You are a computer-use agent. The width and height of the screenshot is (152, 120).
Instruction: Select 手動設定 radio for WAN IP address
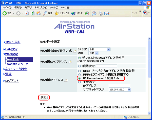pos(80,82)
